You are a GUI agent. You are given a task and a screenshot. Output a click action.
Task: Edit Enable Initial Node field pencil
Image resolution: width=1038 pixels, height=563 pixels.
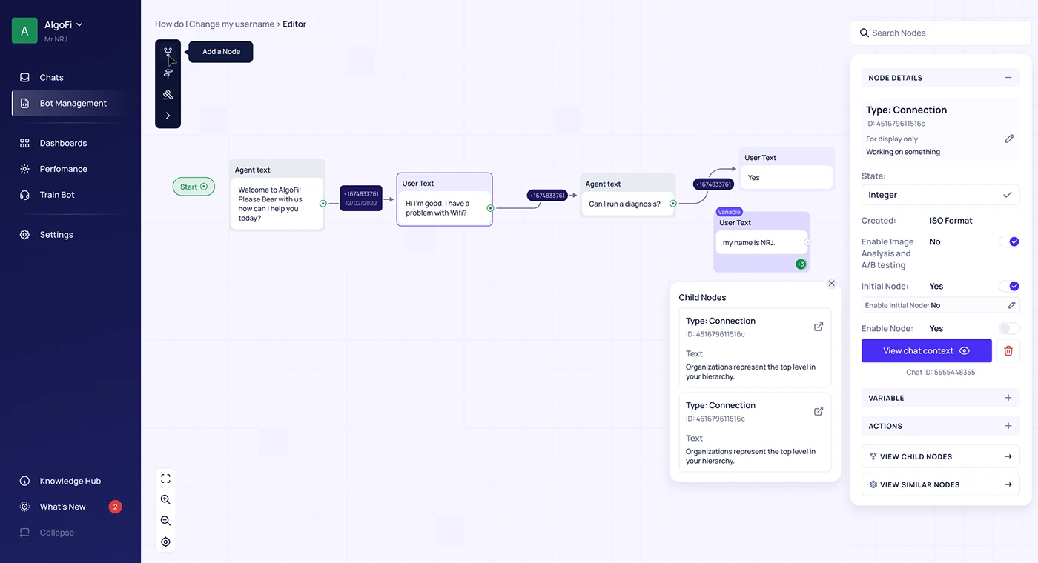coord(1011,305)
